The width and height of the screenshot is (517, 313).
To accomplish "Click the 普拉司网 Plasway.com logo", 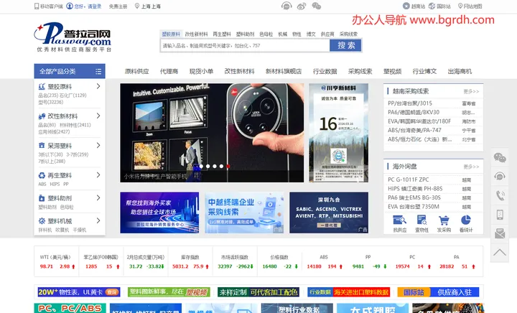I will (x=73, y=37).
